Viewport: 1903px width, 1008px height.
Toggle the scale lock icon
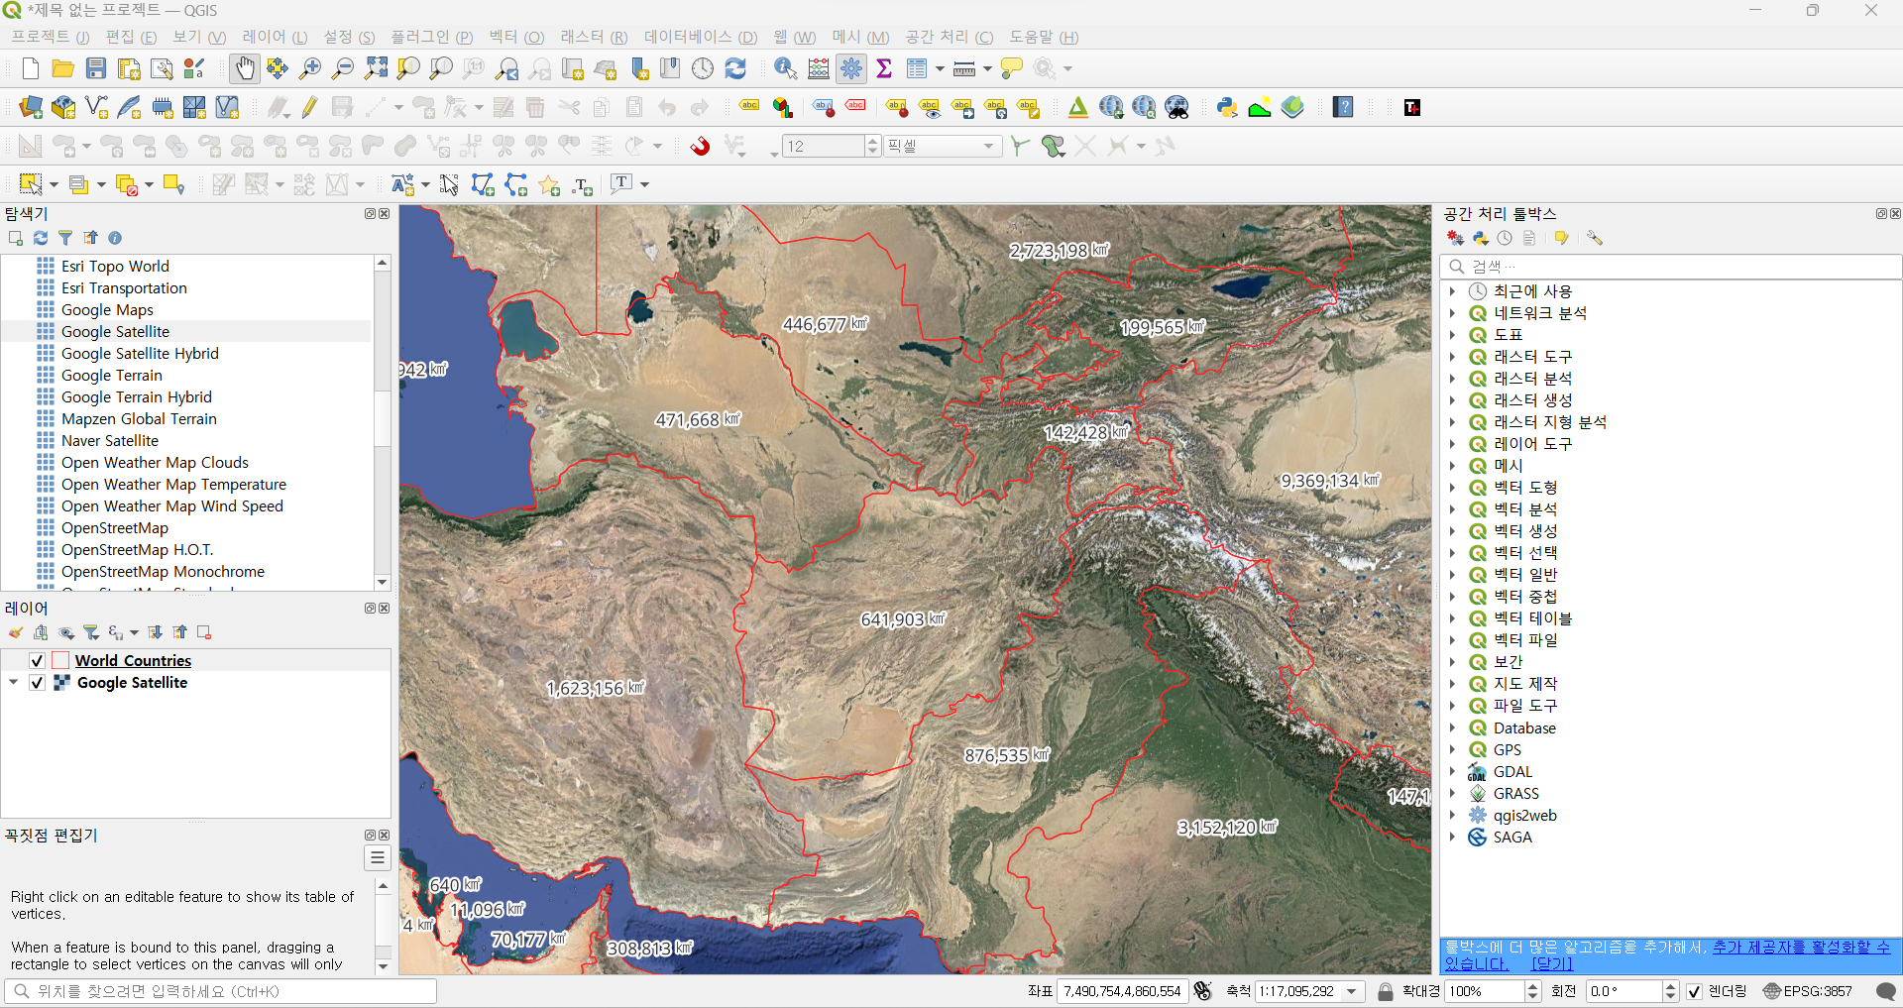pyautogui.click(x=1386, y=991)
